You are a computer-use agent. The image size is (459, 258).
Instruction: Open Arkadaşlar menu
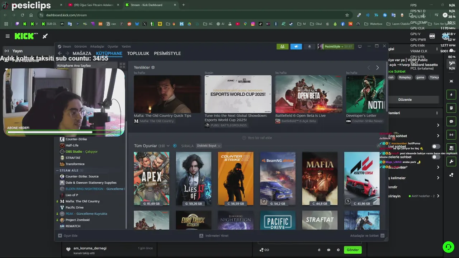coord(97,47)
